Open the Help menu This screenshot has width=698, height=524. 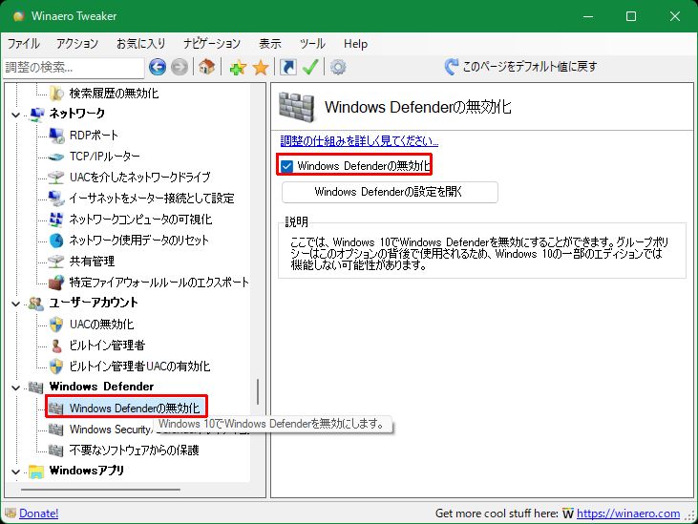355,44
